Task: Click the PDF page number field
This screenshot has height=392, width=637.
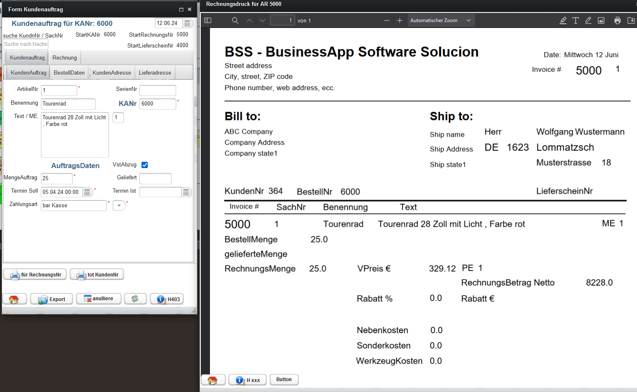Action: (x=283, y=20)
